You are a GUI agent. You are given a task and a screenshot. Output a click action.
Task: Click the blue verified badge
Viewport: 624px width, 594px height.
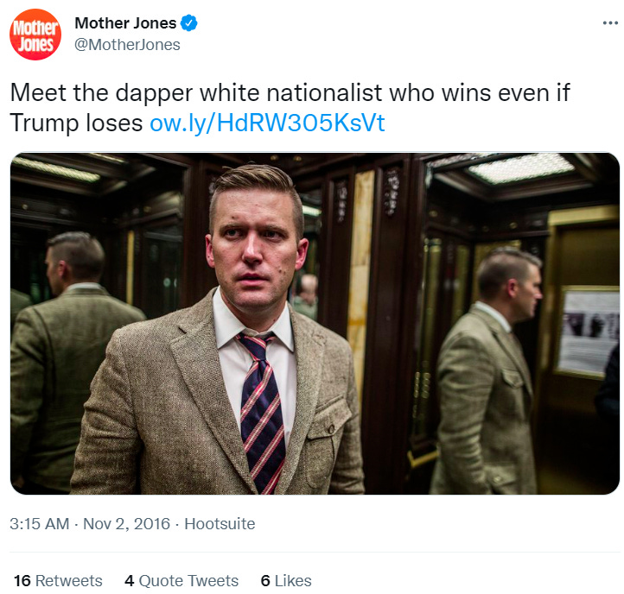click(189, 23)
